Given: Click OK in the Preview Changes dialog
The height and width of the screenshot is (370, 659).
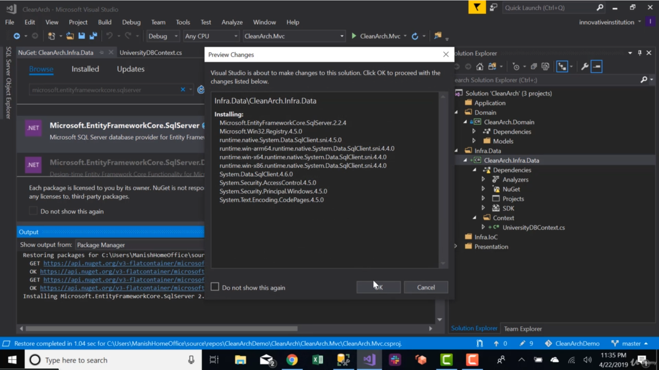Looking at the screenshot, I should coord(378,287).
